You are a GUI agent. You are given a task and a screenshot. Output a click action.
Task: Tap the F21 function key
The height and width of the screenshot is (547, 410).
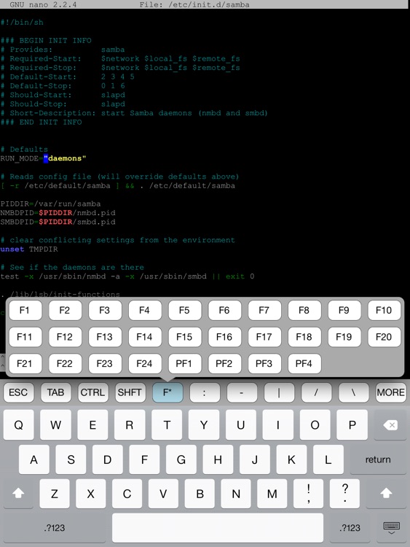(25, 363)
